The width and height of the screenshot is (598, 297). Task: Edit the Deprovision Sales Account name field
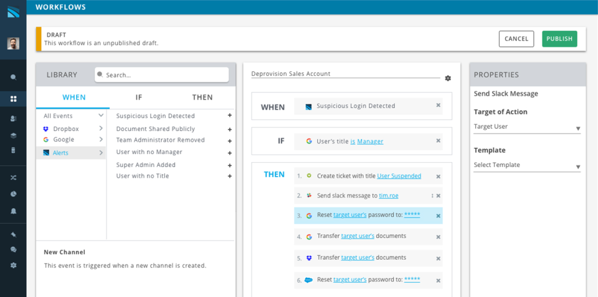(x=346, y=74)
